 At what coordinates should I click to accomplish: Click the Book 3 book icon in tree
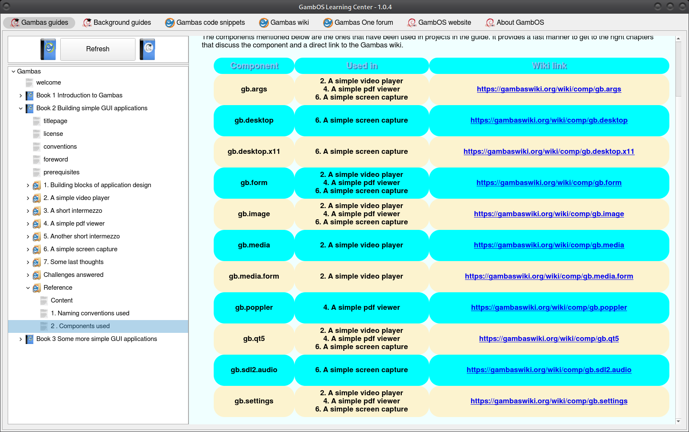[x=29, y=339]
